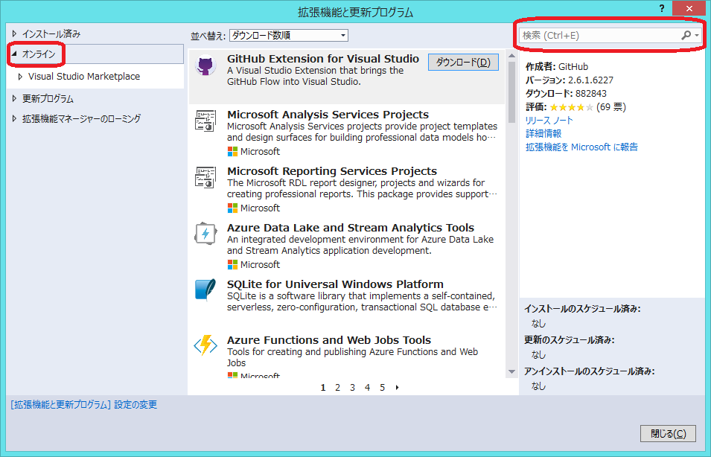
Task: Click the extension list scrollbar thumb
Action: 511,92
